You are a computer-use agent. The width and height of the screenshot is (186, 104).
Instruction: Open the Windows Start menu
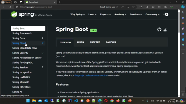pyautogui.click(x=28, y=101)
